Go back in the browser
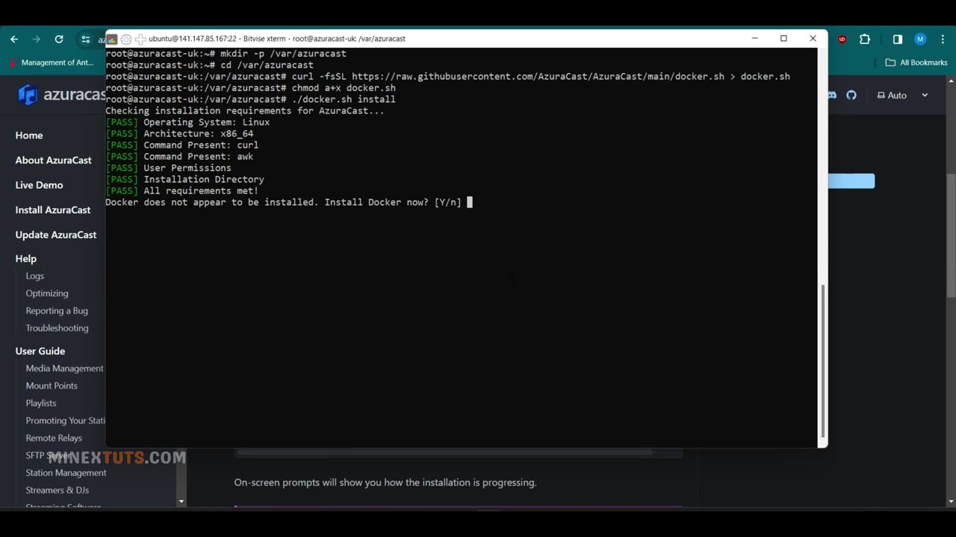The image size is (956, 537). 14,39
